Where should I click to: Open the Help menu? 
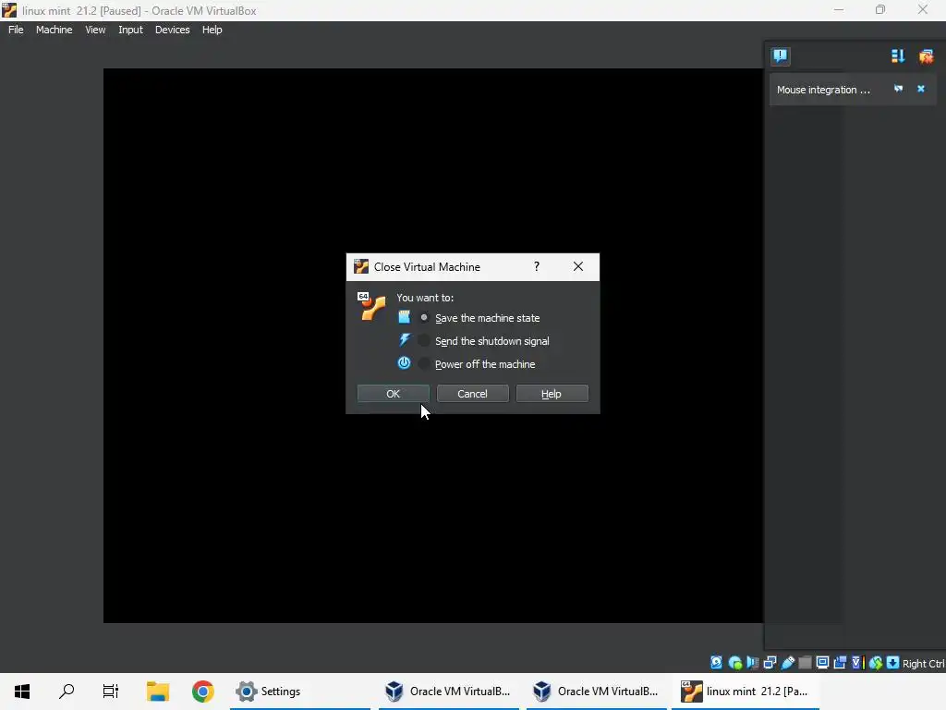(212, 30)
